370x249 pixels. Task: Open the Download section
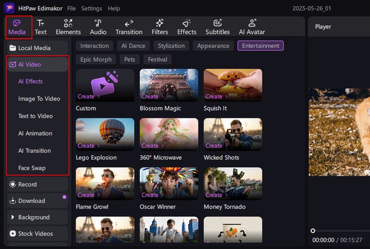[x=38, y=201]
